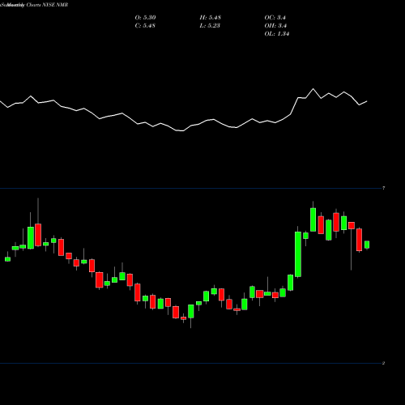
Task: Click the tallest green candle of the rally
Action: click(298, 254)
